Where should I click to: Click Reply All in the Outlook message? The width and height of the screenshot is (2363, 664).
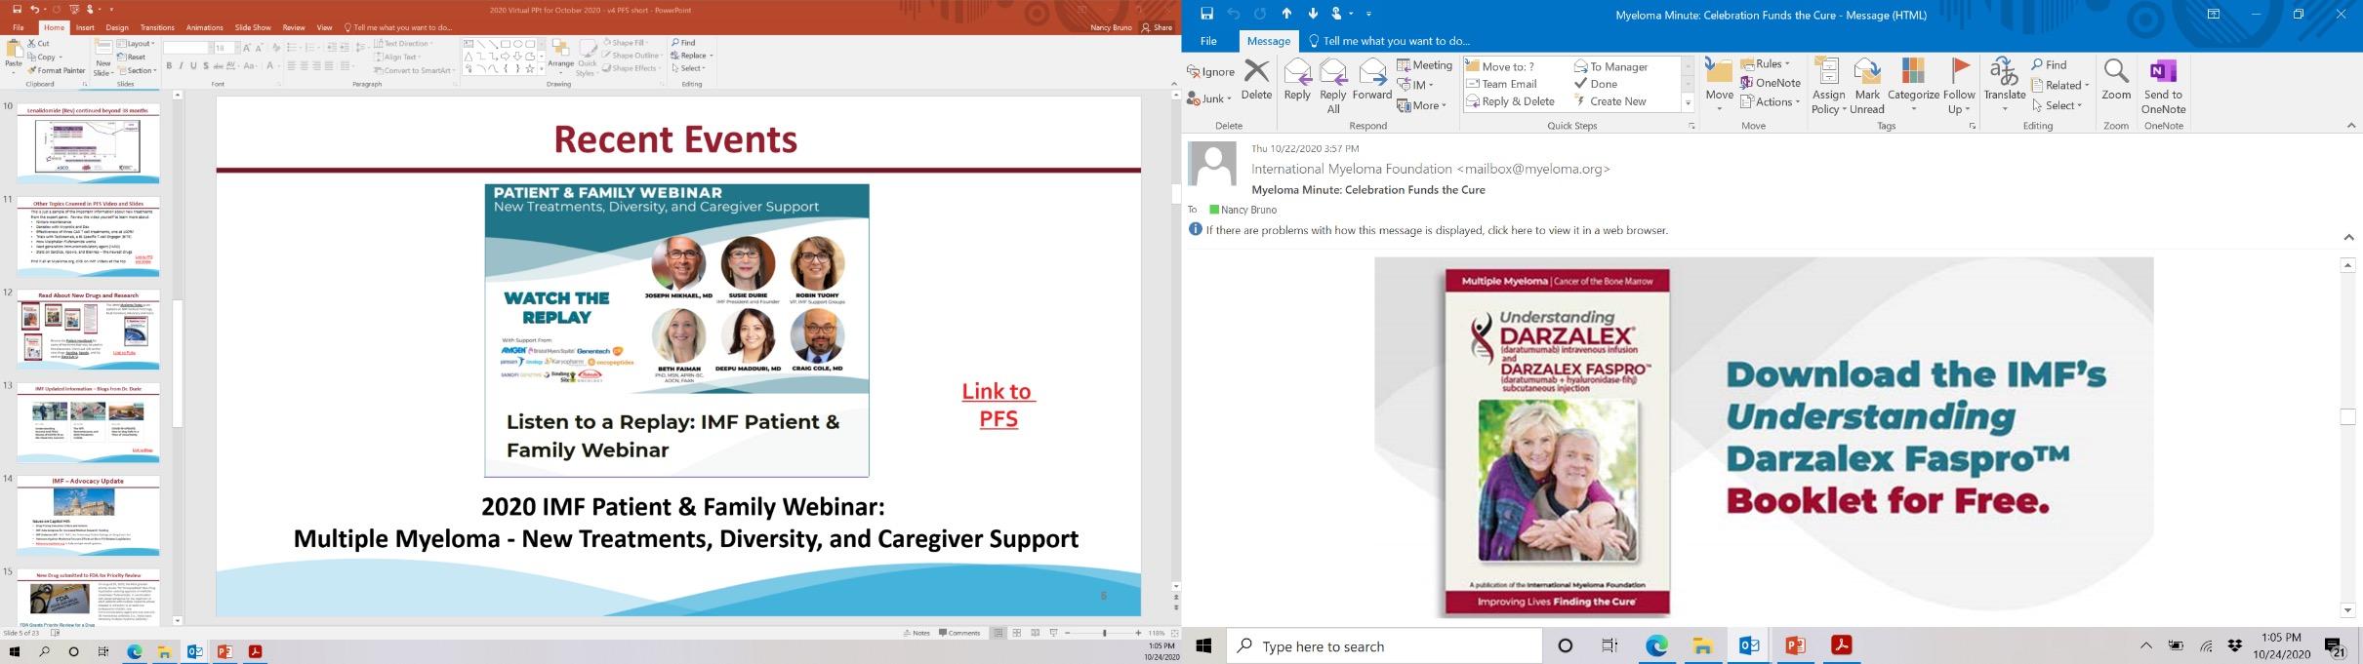(x=1333, y=86)
